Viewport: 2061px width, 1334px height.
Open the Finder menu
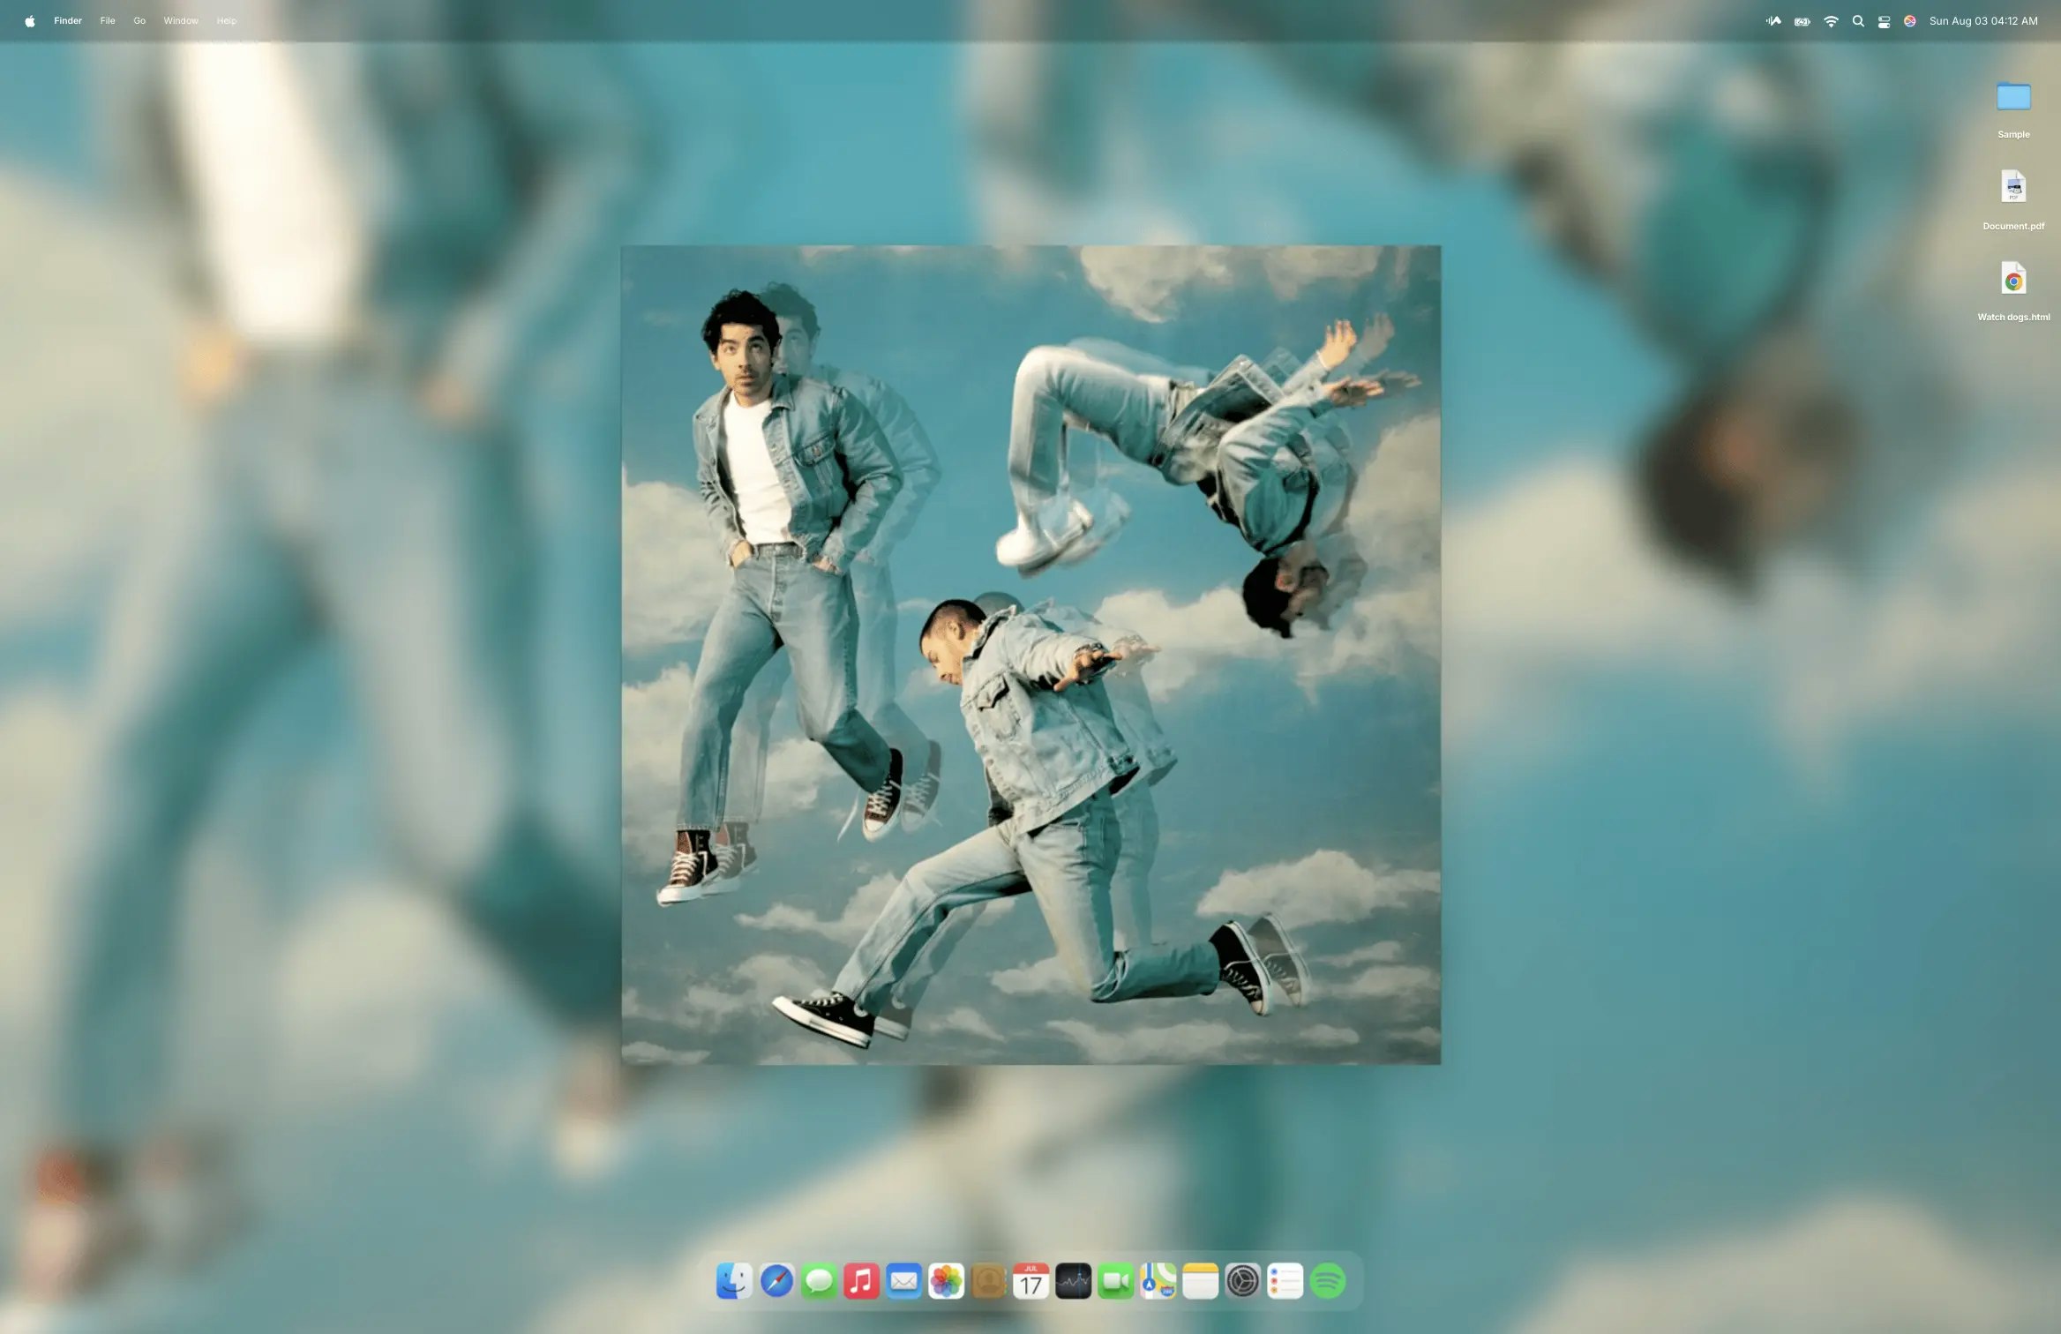[68, 21]
